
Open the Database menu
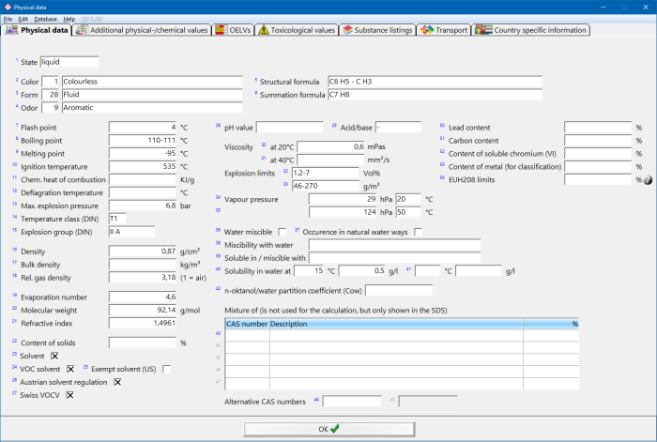45,19
